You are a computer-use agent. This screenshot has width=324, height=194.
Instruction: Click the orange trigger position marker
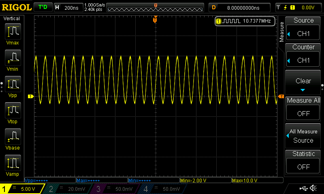pyautogui.click(x=155, y=19)
